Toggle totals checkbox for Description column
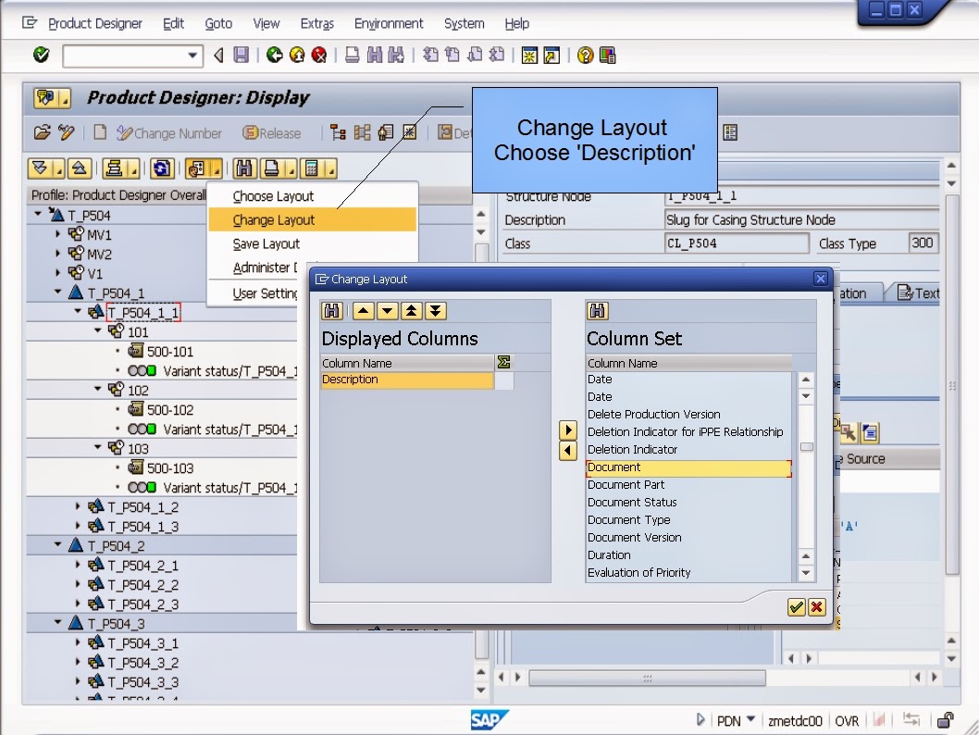This screenshot has height=735, width=979. tap(504, 380)
